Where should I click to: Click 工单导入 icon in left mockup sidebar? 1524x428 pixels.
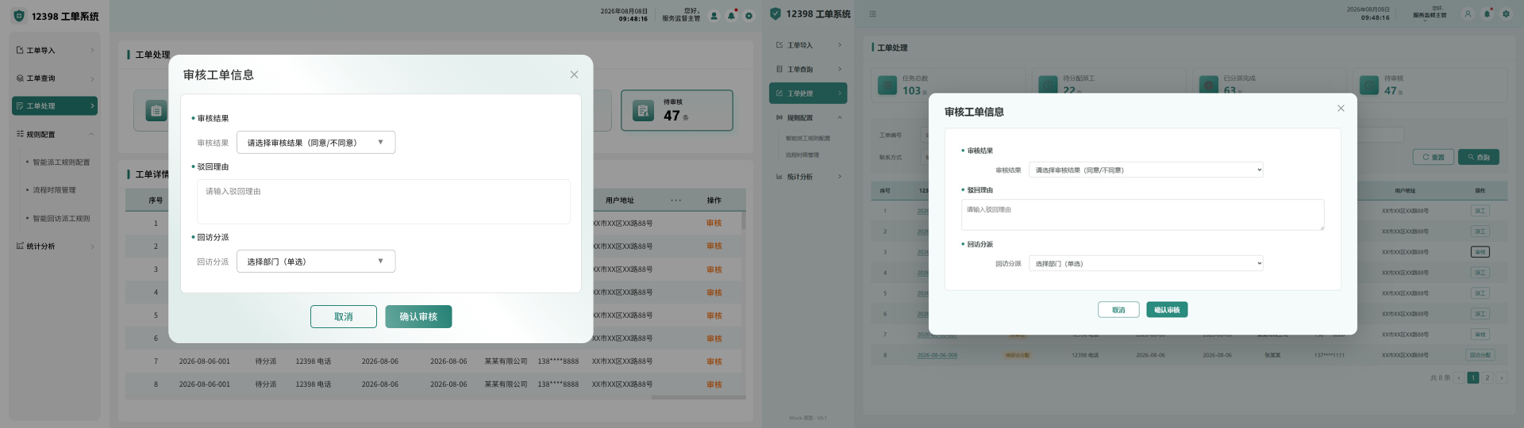tap(20, 50)
